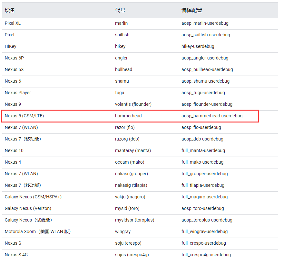The image size is (283, 263).
Task: Click volantis (flounder) codename cell
Action: tap(133, 104)
